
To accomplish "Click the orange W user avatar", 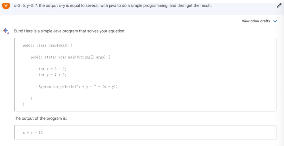I will point(6,6).
